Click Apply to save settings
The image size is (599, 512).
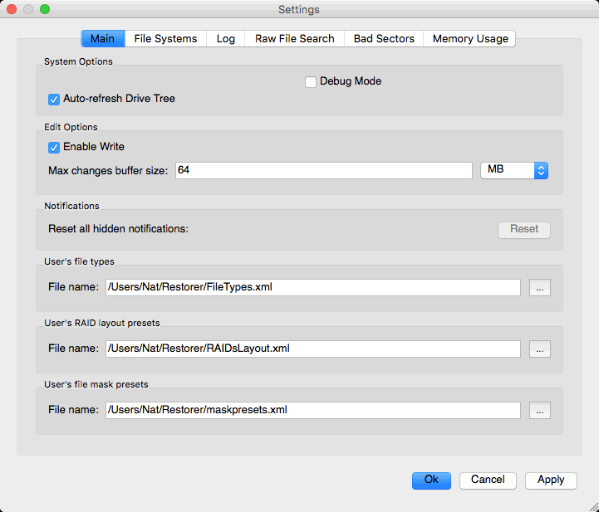coord(550,480)
